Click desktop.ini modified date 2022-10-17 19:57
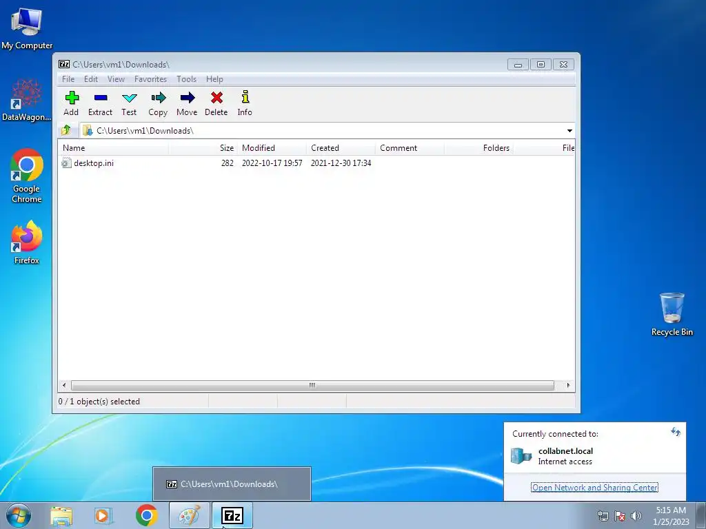The height and width of the screenshot is (529, 706). [x=272, y=163]
